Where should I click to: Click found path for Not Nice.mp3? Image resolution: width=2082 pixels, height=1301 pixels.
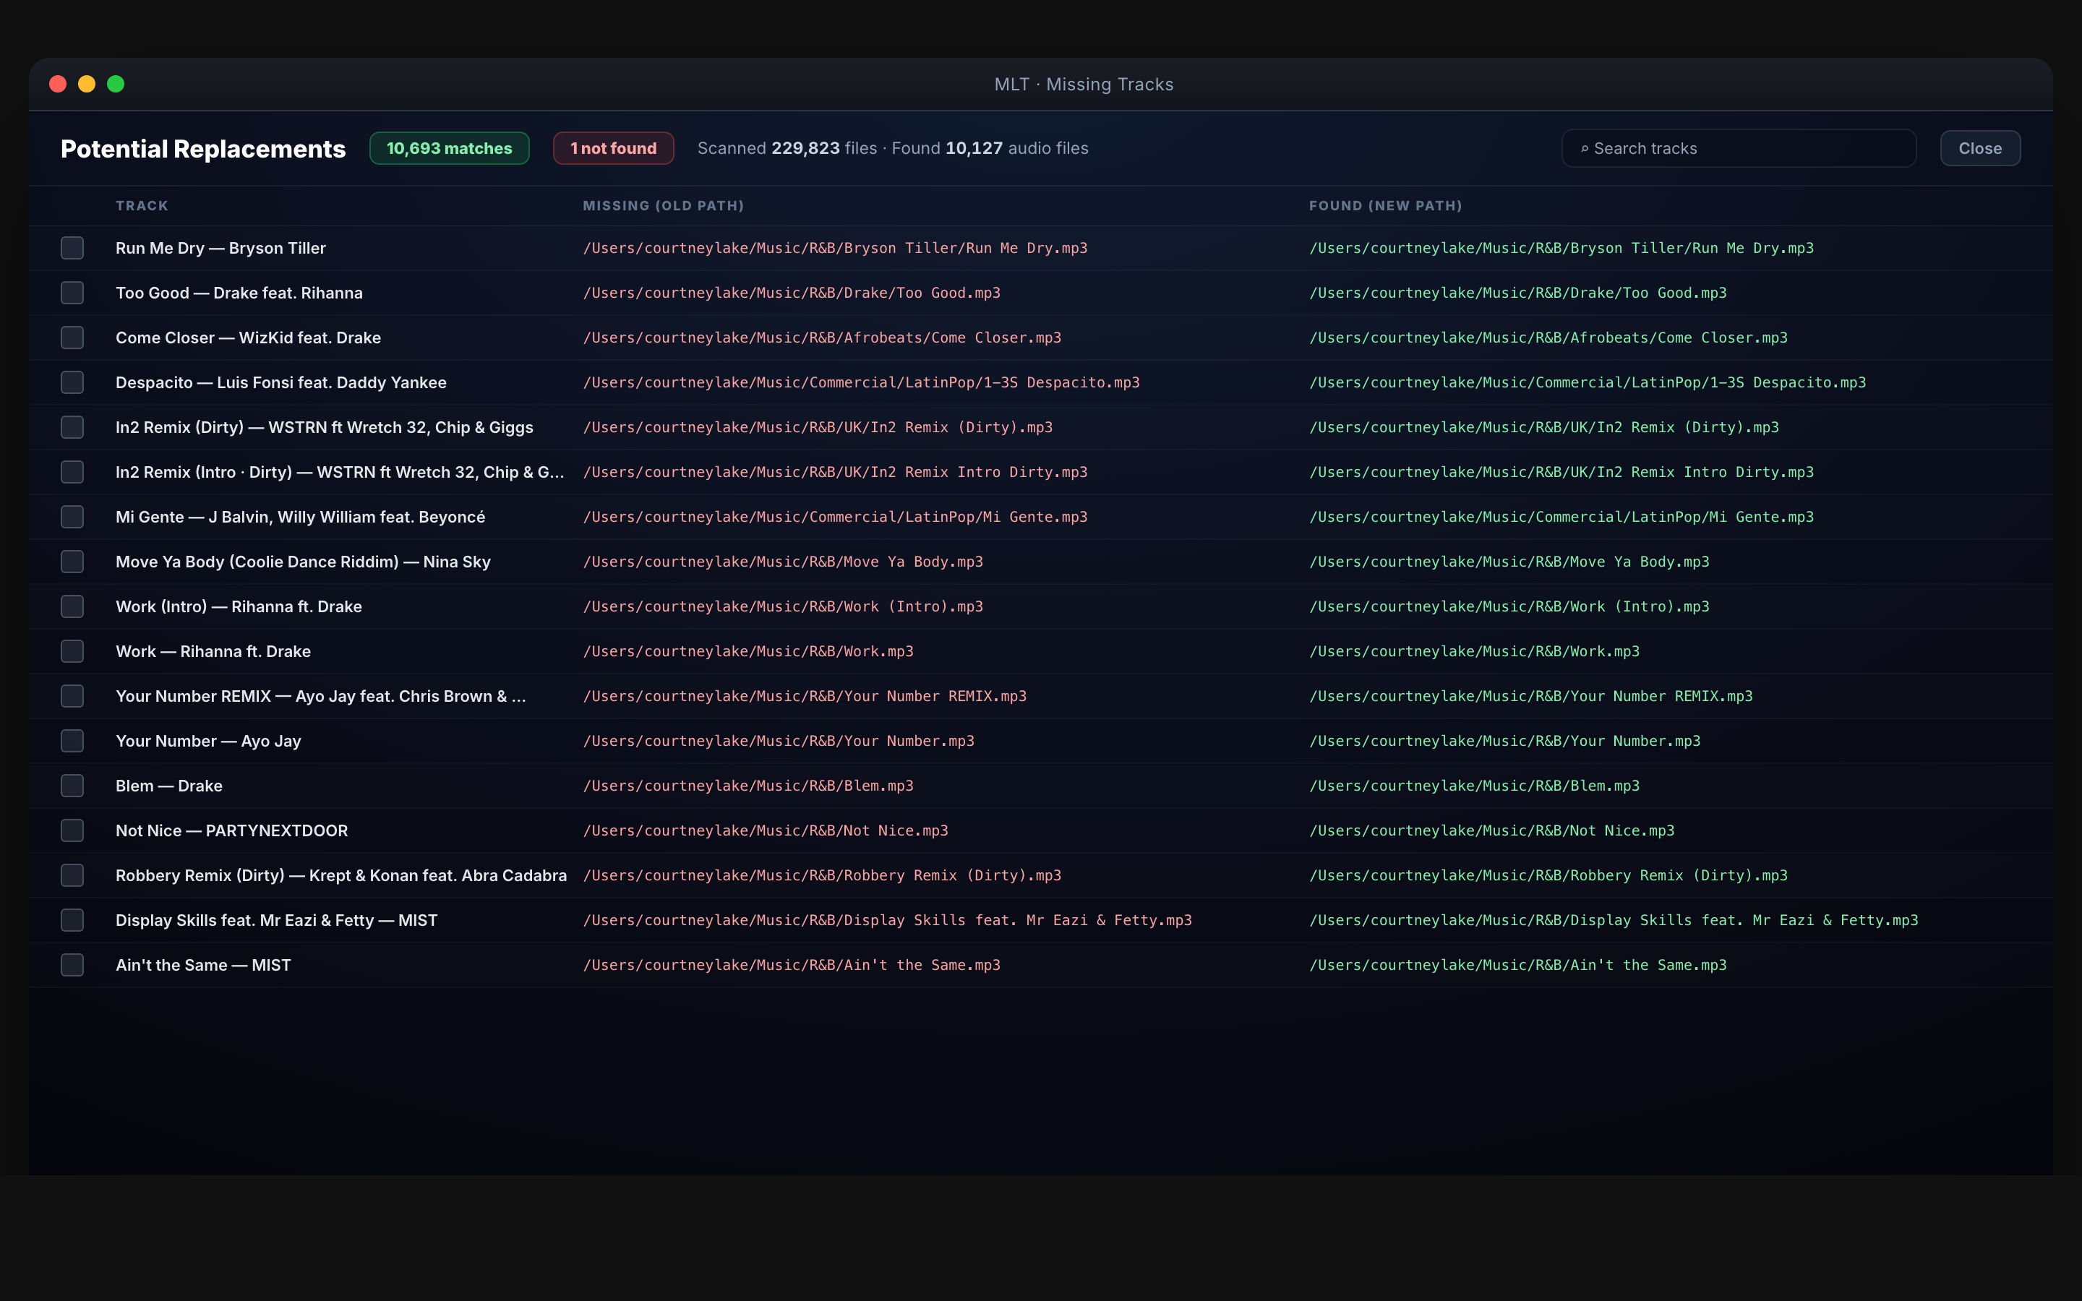tap(1492, 830)
